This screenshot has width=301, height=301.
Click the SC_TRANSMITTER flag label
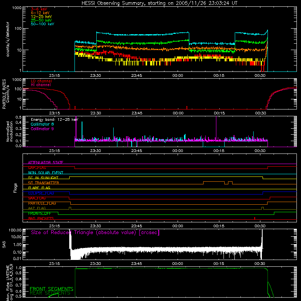tap(44, 183)
